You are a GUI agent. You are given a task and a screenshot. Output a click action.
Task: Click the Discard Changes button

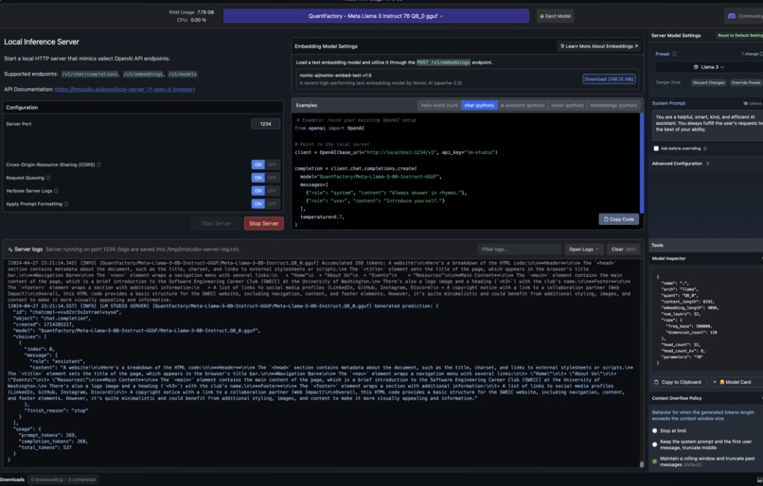click(x=708, y=82)
